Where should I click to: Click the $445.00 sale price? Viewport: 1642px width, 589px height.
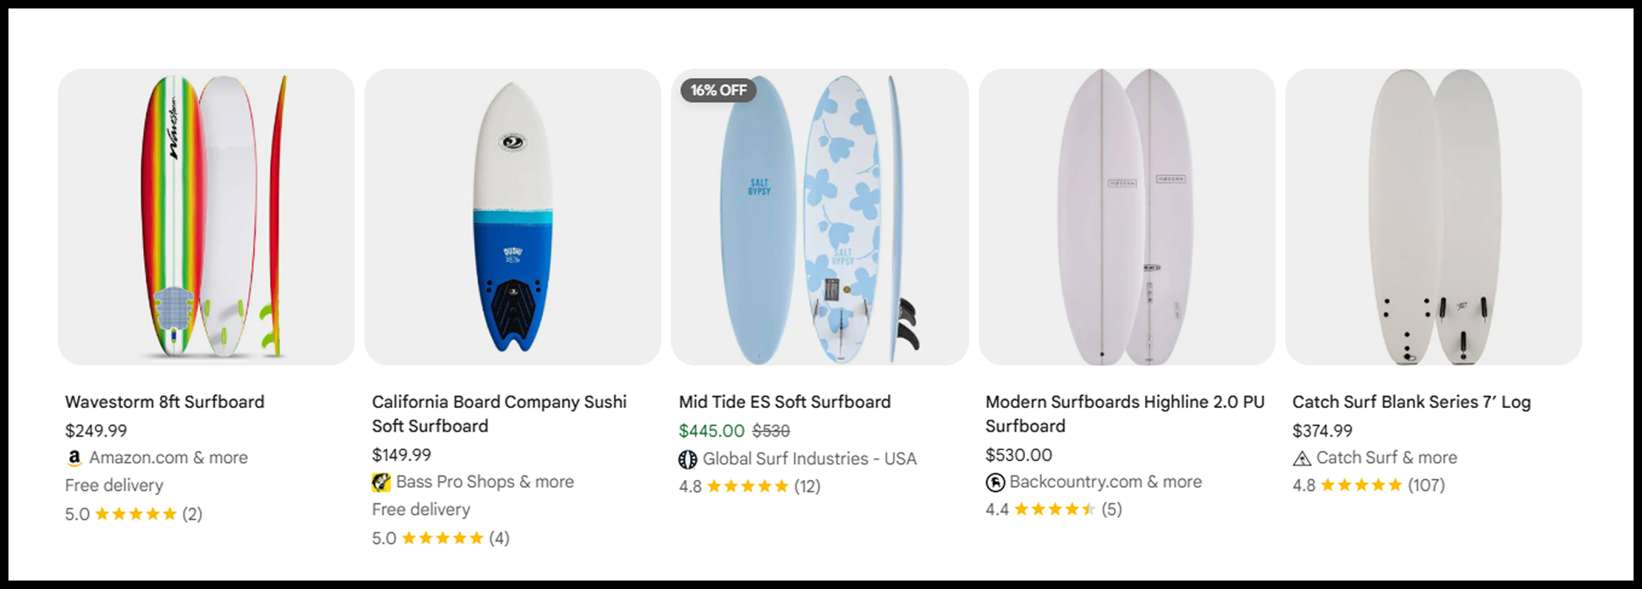click(x=711, y=431)
